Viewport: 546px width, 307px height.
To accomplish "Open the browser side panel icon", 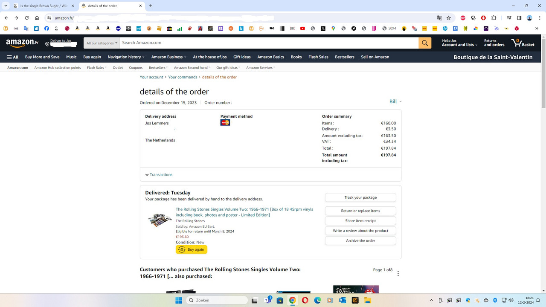I will click(x=519, y=18).
